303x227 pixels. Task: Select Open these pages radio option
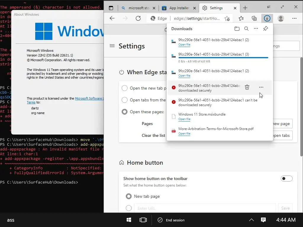tap(125, 112)
